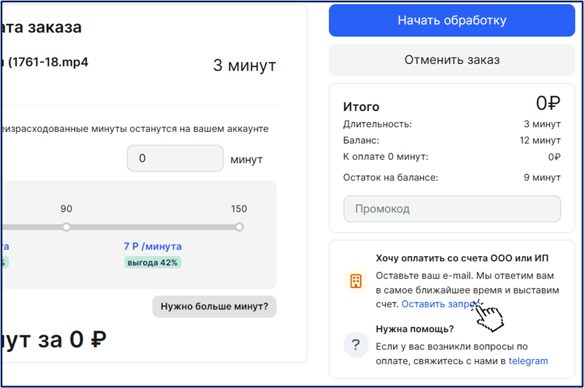This screenshot has width=584, height=388.
Task: Click the Нужно больше минут? button
Action: [214, 307]
